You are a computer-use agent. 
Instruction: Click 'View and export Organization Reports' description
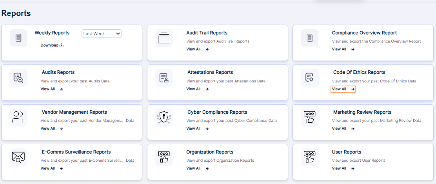(220, 161)
